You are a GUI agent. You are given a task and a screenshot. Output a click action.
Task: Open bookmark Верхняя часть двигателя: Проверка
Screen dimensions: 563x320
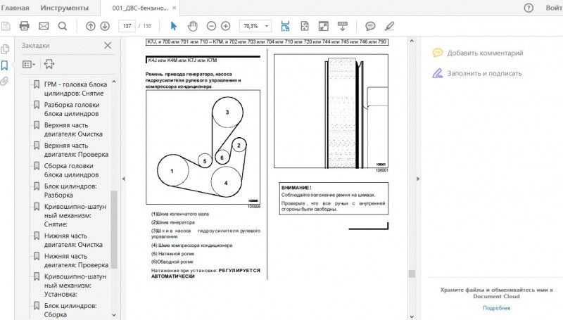(76, 150)
